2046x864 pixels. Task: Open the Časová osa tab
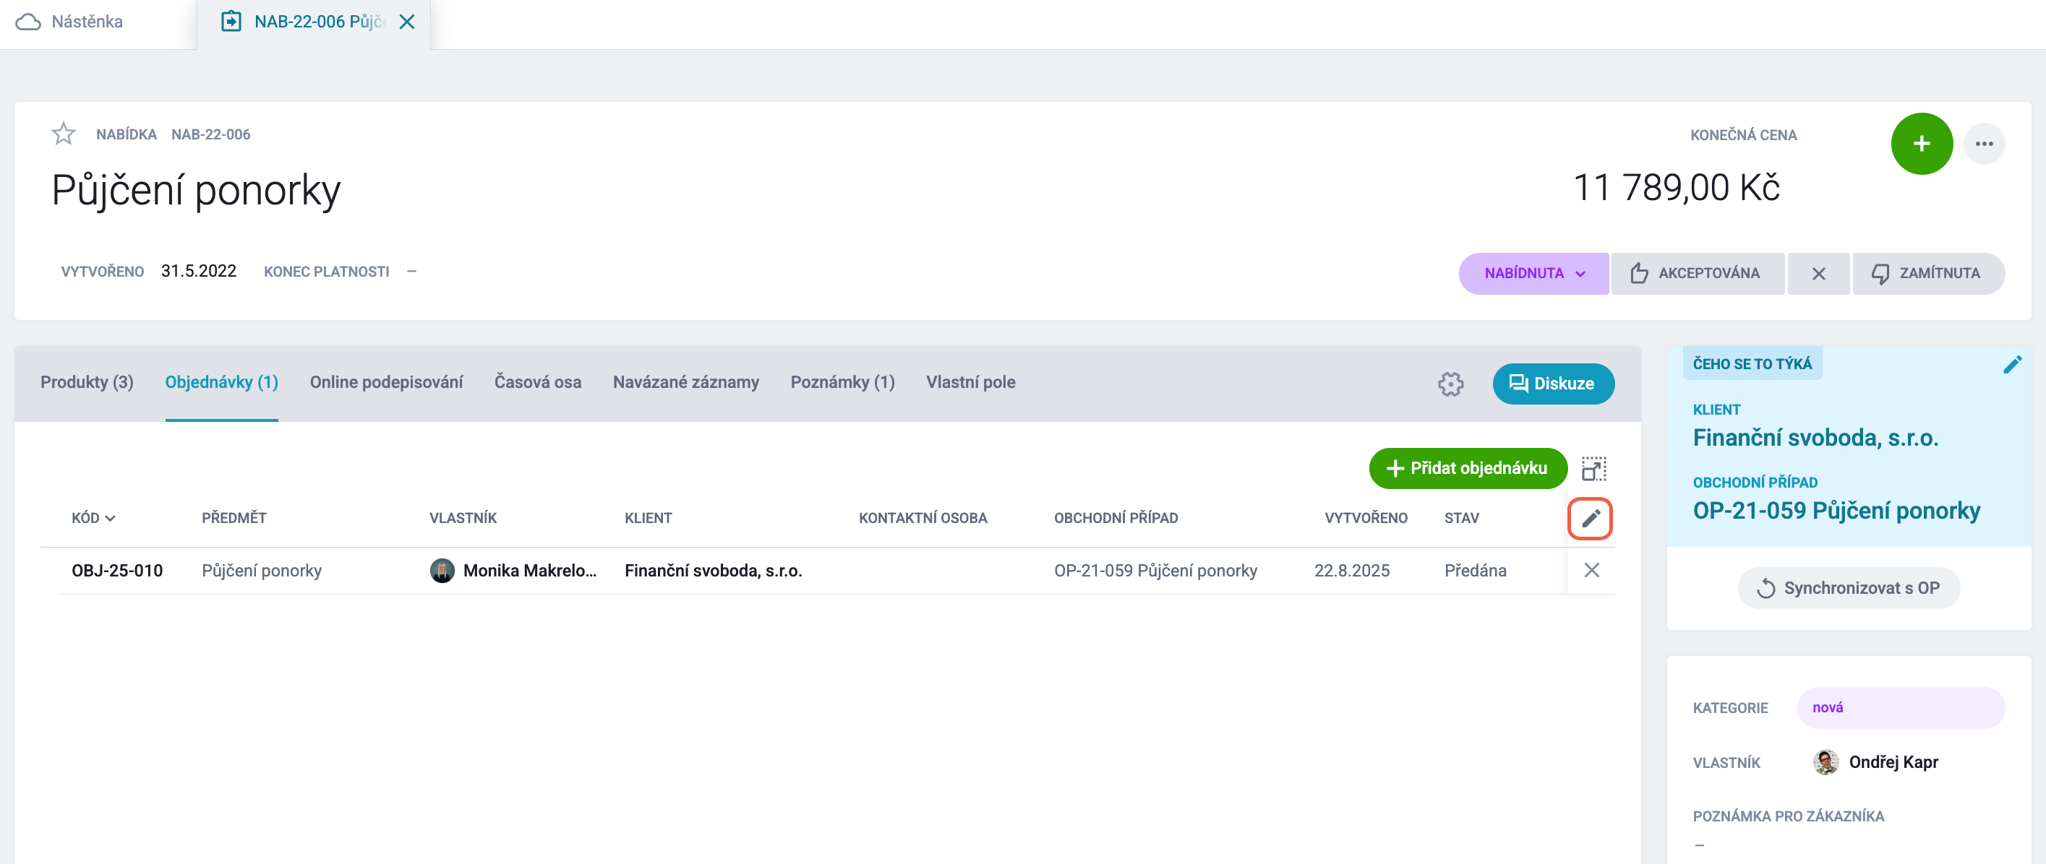(538, 382)
